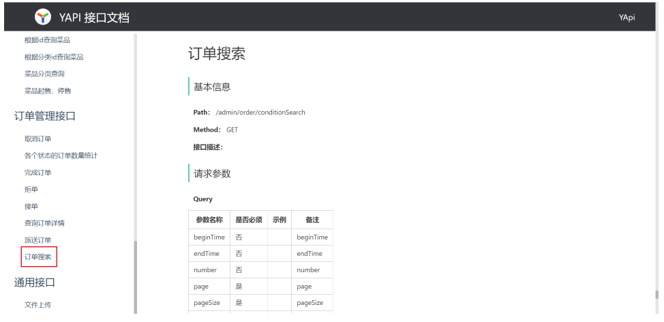Viewport: 664px width, 322px height.
Task: Click the Method label
Action: click(207, 130)
